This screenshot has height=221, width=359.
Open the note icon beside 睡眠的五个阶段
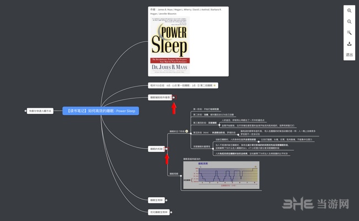pos(187,131)
